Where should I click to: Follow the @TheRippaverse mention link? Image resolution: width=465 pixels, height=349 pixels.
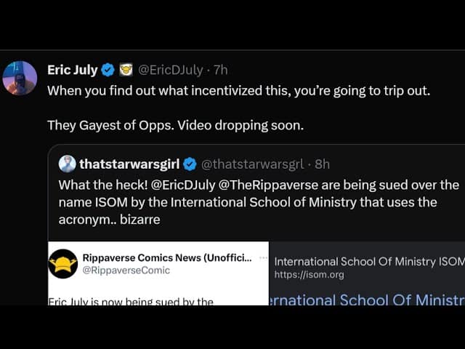(x=268, y=185)
